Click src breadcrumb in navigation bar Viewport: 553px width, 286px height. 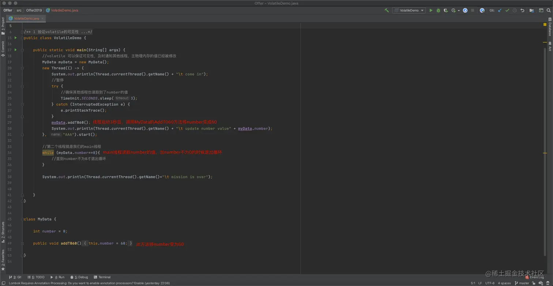tap(19, 10)
